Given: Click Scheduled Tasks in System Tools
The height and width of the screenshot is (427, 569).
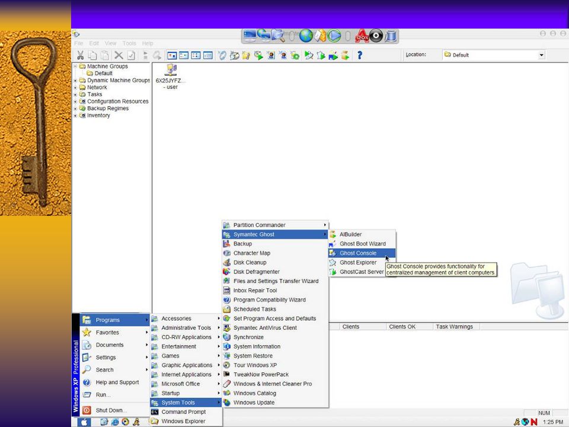Looking at the screenshot, I should tap(276, 309).
